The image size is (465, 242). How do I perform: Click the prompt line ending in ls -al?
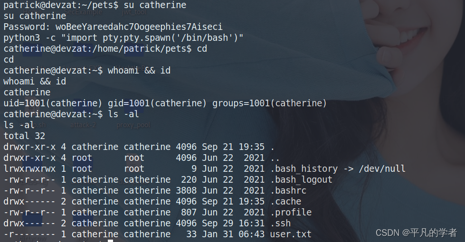coord(71,114)
